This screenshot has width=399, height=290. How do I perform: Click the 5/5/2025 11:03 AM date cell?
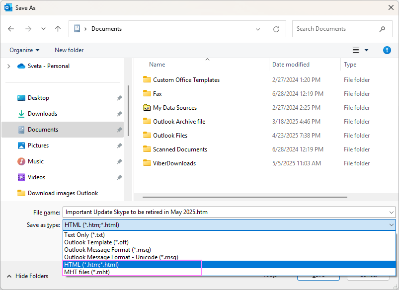297,163
